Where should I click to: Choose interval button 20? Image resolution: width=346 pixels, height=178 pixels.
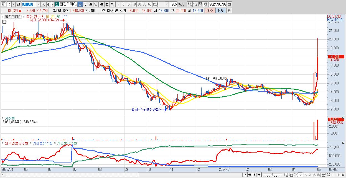tap(139, 4)
